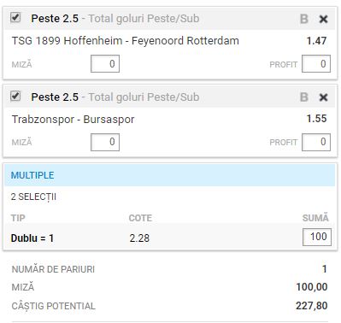Screen dimensions: 341x323
Task: Select the 1.47 odds value
Action: pyautogui.click(x=316, y=41)
